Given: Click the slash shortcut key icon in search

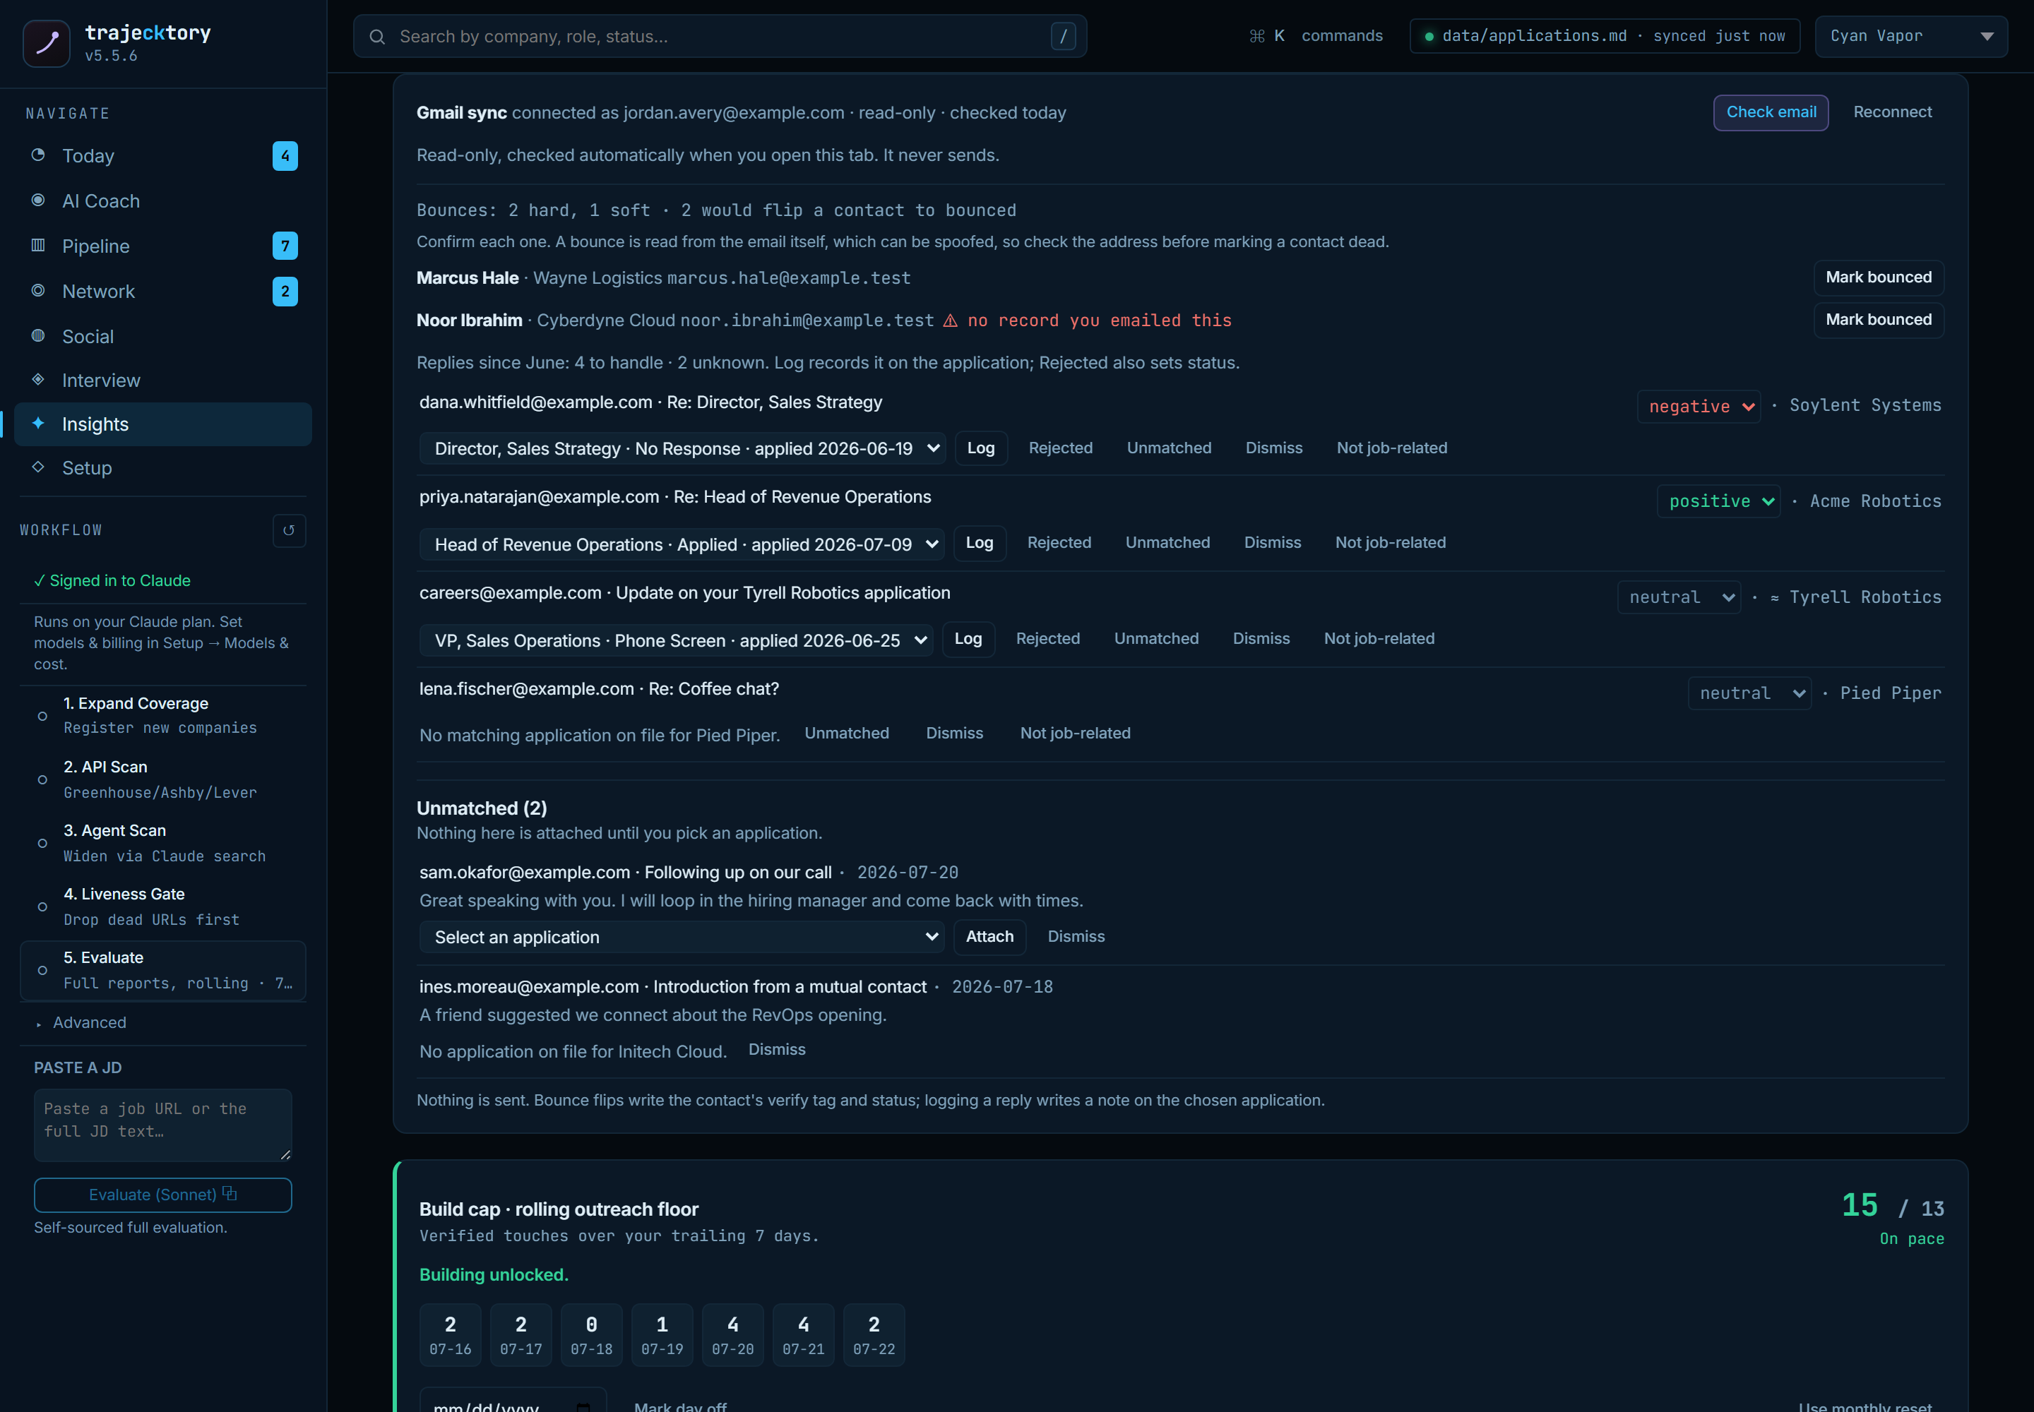Looking at the screenshot, I should 1063,36.
